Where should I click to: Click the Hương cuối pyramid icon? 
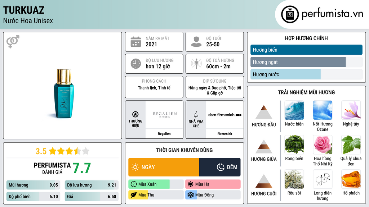pos(264,181)
